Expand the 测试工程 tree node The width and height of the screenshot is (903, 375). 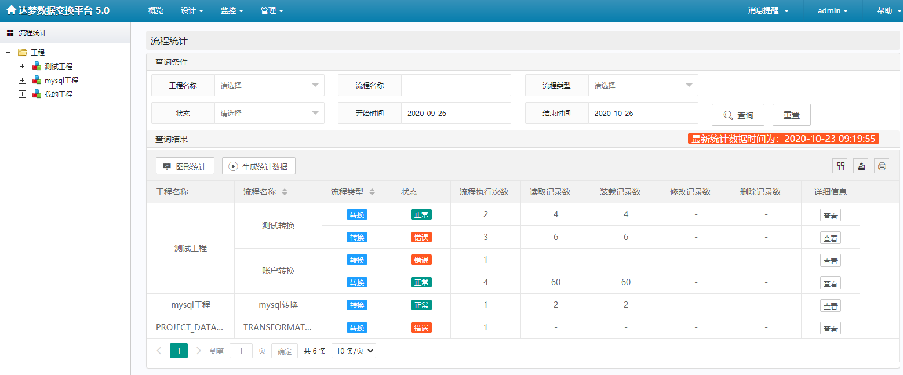[x=22, y=66]
